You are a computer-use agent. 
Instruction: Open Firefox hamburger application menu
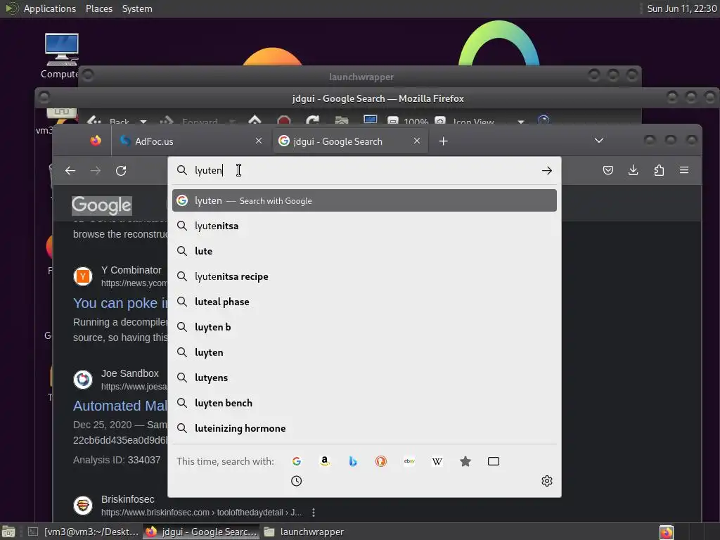tap(684, 170)
